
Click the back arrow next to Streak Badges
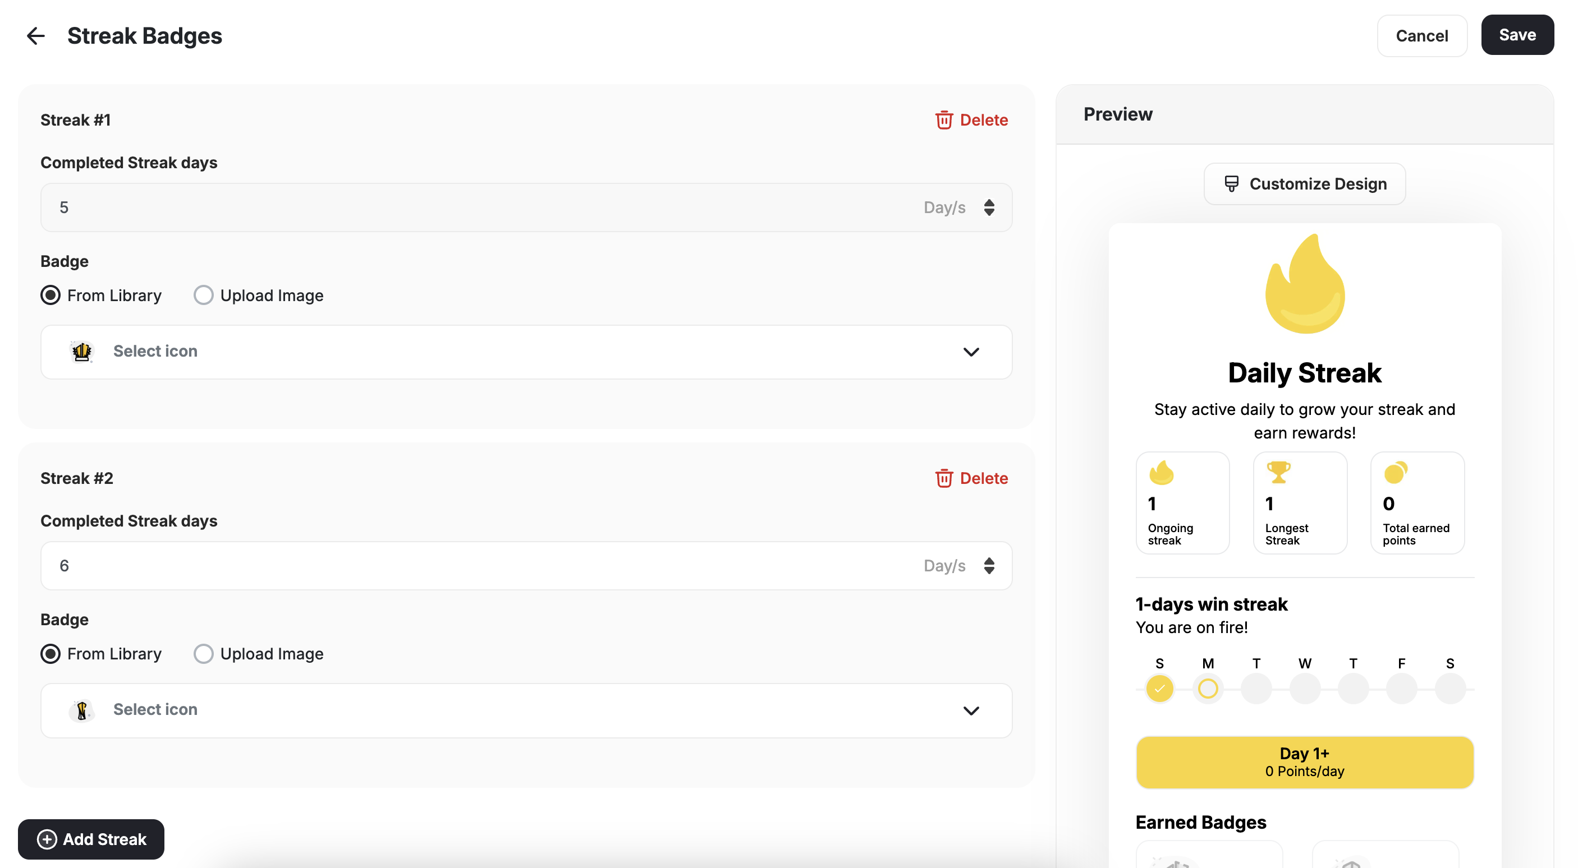[35, 36]
